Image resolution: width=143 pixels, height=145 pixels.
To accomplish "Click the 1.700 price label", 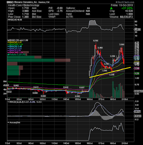I will (107, 64).
